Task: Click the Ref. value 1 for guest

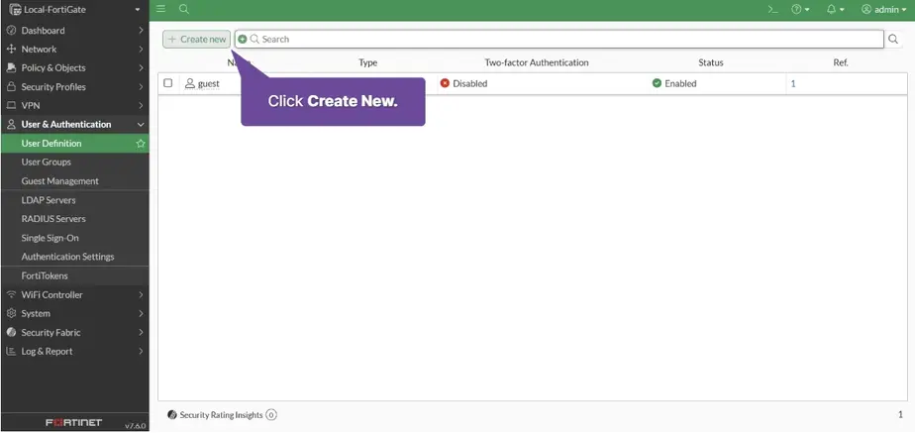Action: [793, 83]
